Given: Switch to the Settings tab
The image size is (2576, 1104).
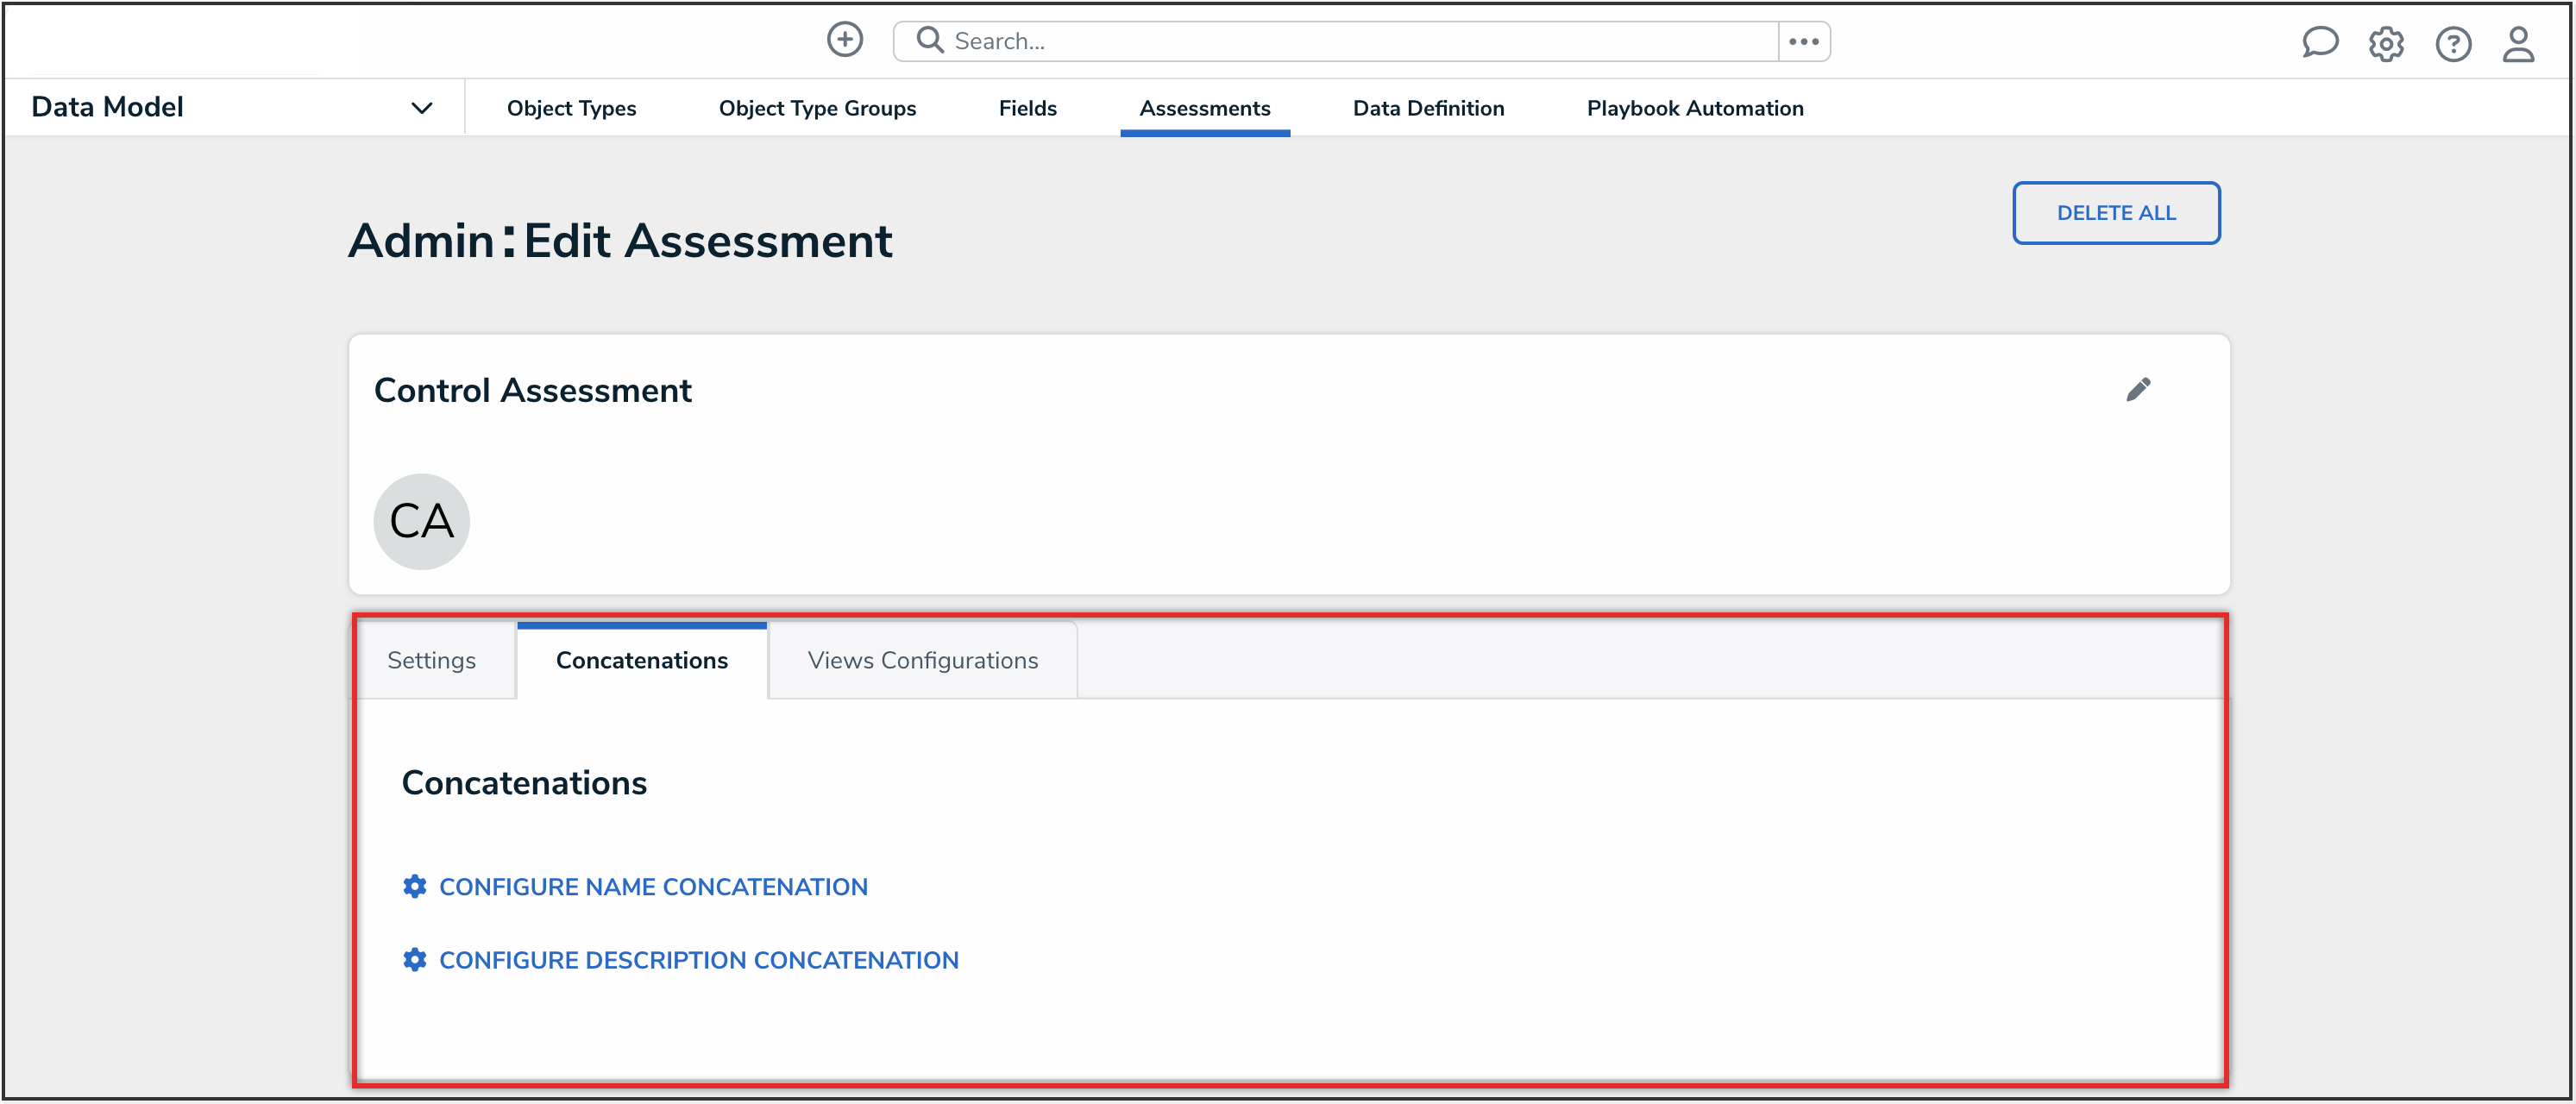Looking at the screenshot, I should click(431, 660).
